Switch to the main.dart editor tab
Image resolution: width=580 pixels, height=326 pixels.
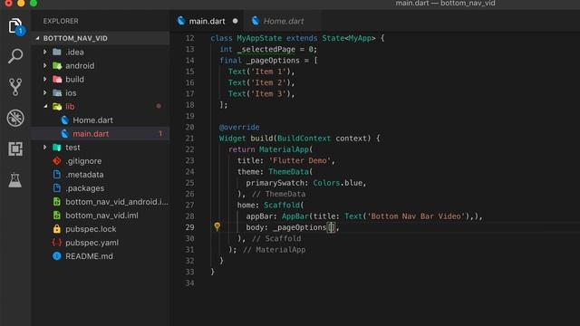[x=208, y=21]
